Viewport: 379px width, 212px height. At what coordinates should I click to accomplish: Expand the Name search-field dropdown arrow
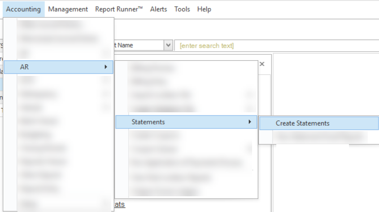pos(168,45)
